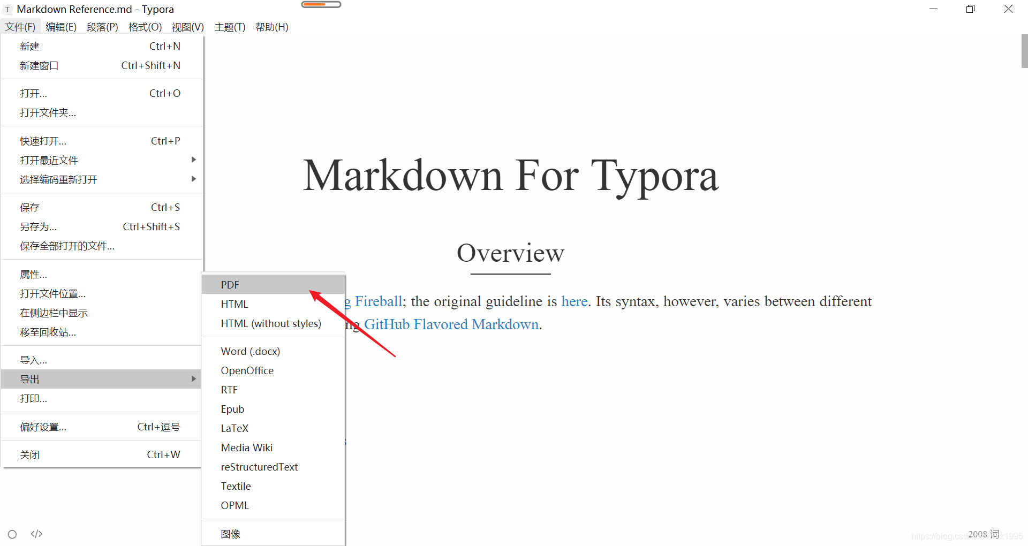Viewport: 1028px width, 546px height.
Task: Toggle source code mode icon
Action: click(36, 534)
